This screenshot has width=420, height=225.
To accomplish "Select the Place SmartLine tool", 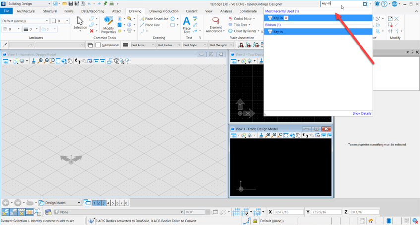I will click(x=154, y=19).
